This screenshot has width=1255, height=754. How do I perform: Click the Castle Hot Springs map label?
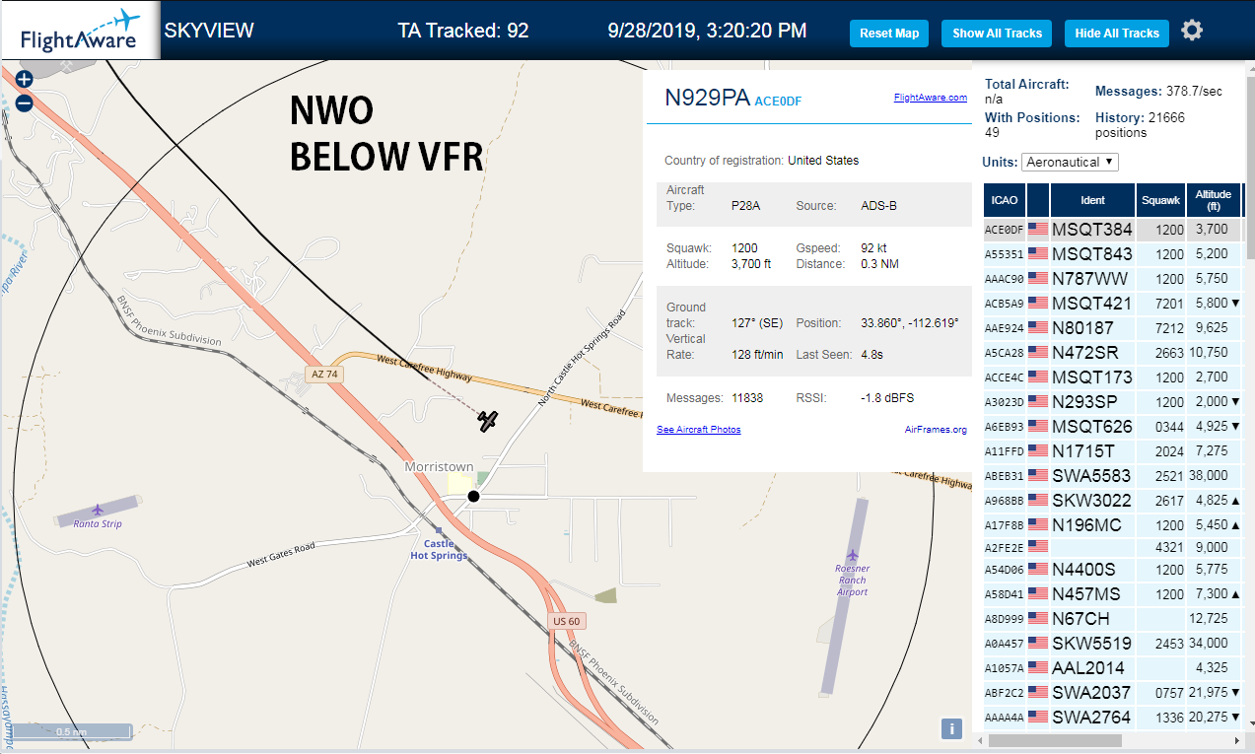point(439,550)
